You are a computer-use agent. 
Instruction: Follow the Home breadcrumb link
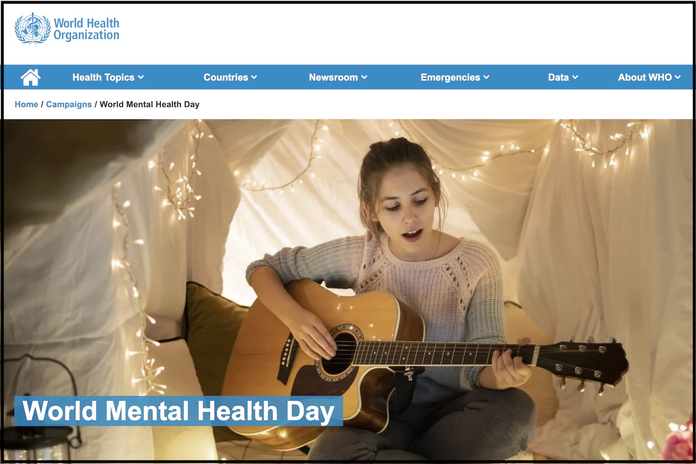coord(26,104)
